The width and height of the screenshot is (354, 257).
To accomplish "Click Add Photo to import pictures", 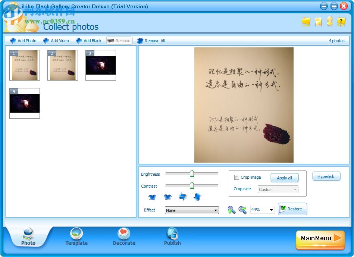I will 23,40.
